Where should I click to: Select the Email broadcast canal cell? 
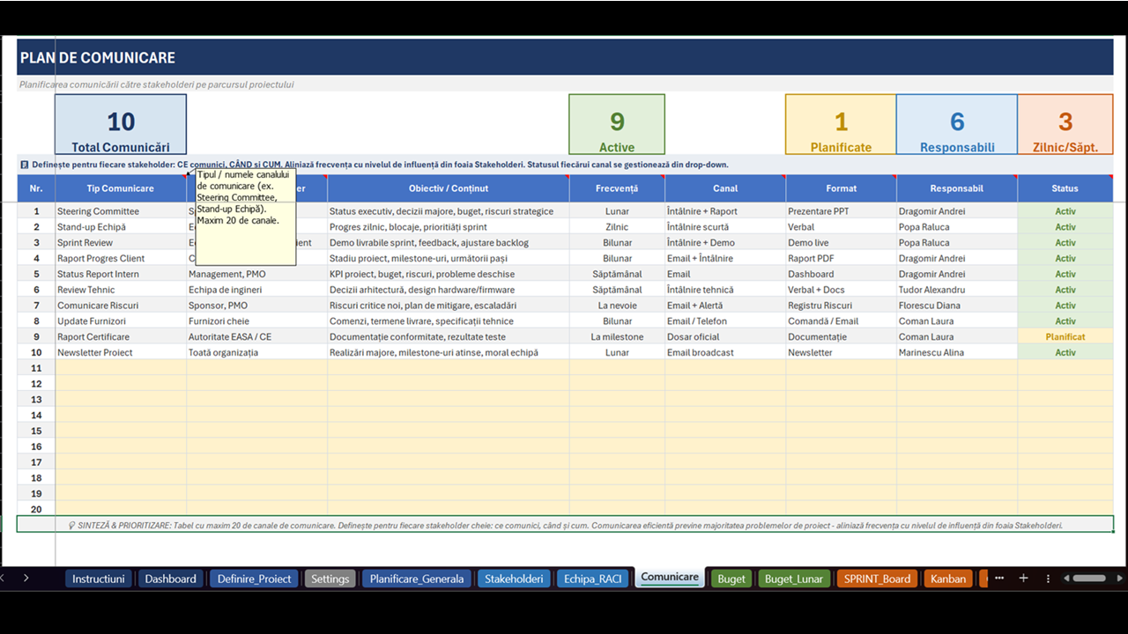[725, 352]
